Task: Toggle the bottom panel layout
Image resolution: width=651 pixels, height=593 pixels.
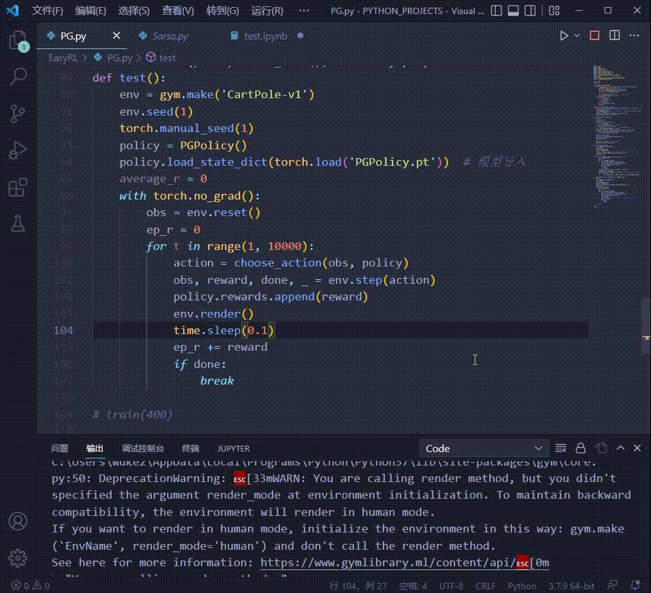Action: tap(513, 11)
